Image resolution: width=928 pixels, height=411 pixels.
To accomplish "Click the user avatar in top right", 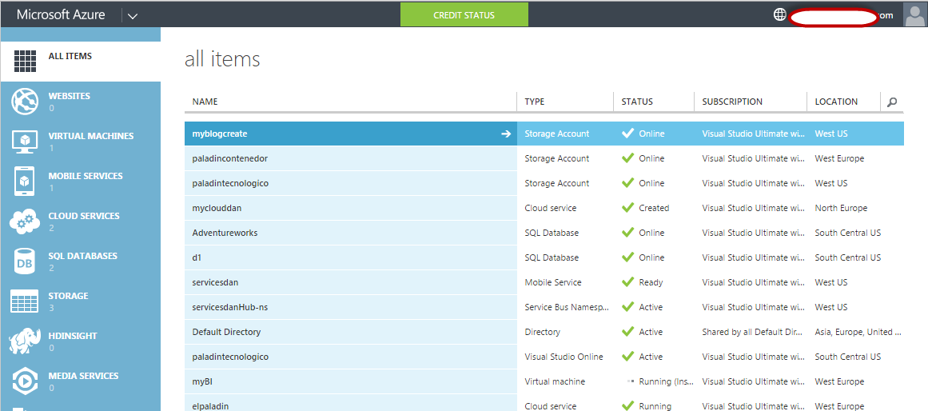I will point(914,14).
